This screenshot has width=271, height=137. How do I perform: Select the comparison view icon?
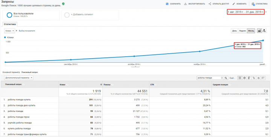254,78
